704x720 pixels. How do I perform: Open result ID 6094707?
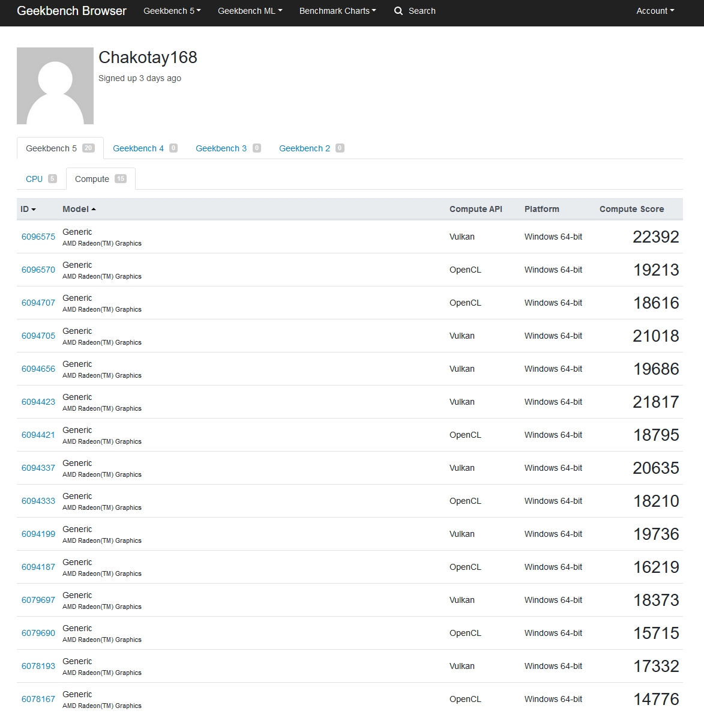[38, 303]
